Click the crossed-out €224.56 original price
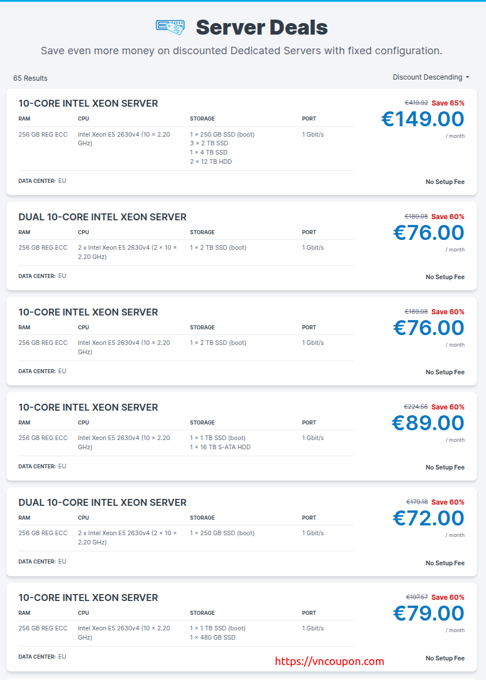The image size is (486, 680). click(x=416, y=407)
